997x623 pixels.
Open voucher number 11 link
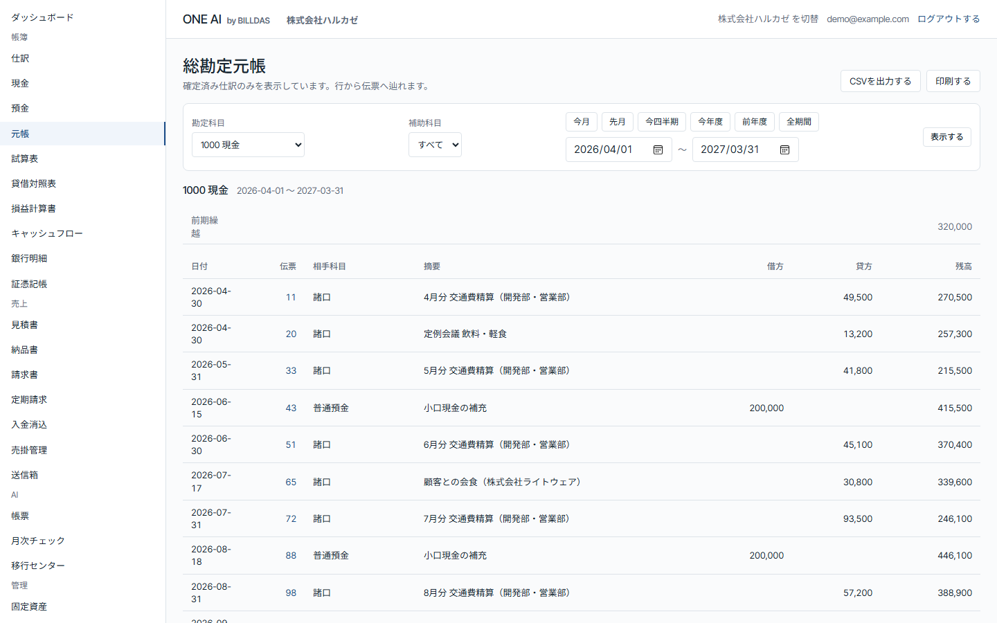coord(291,297)
